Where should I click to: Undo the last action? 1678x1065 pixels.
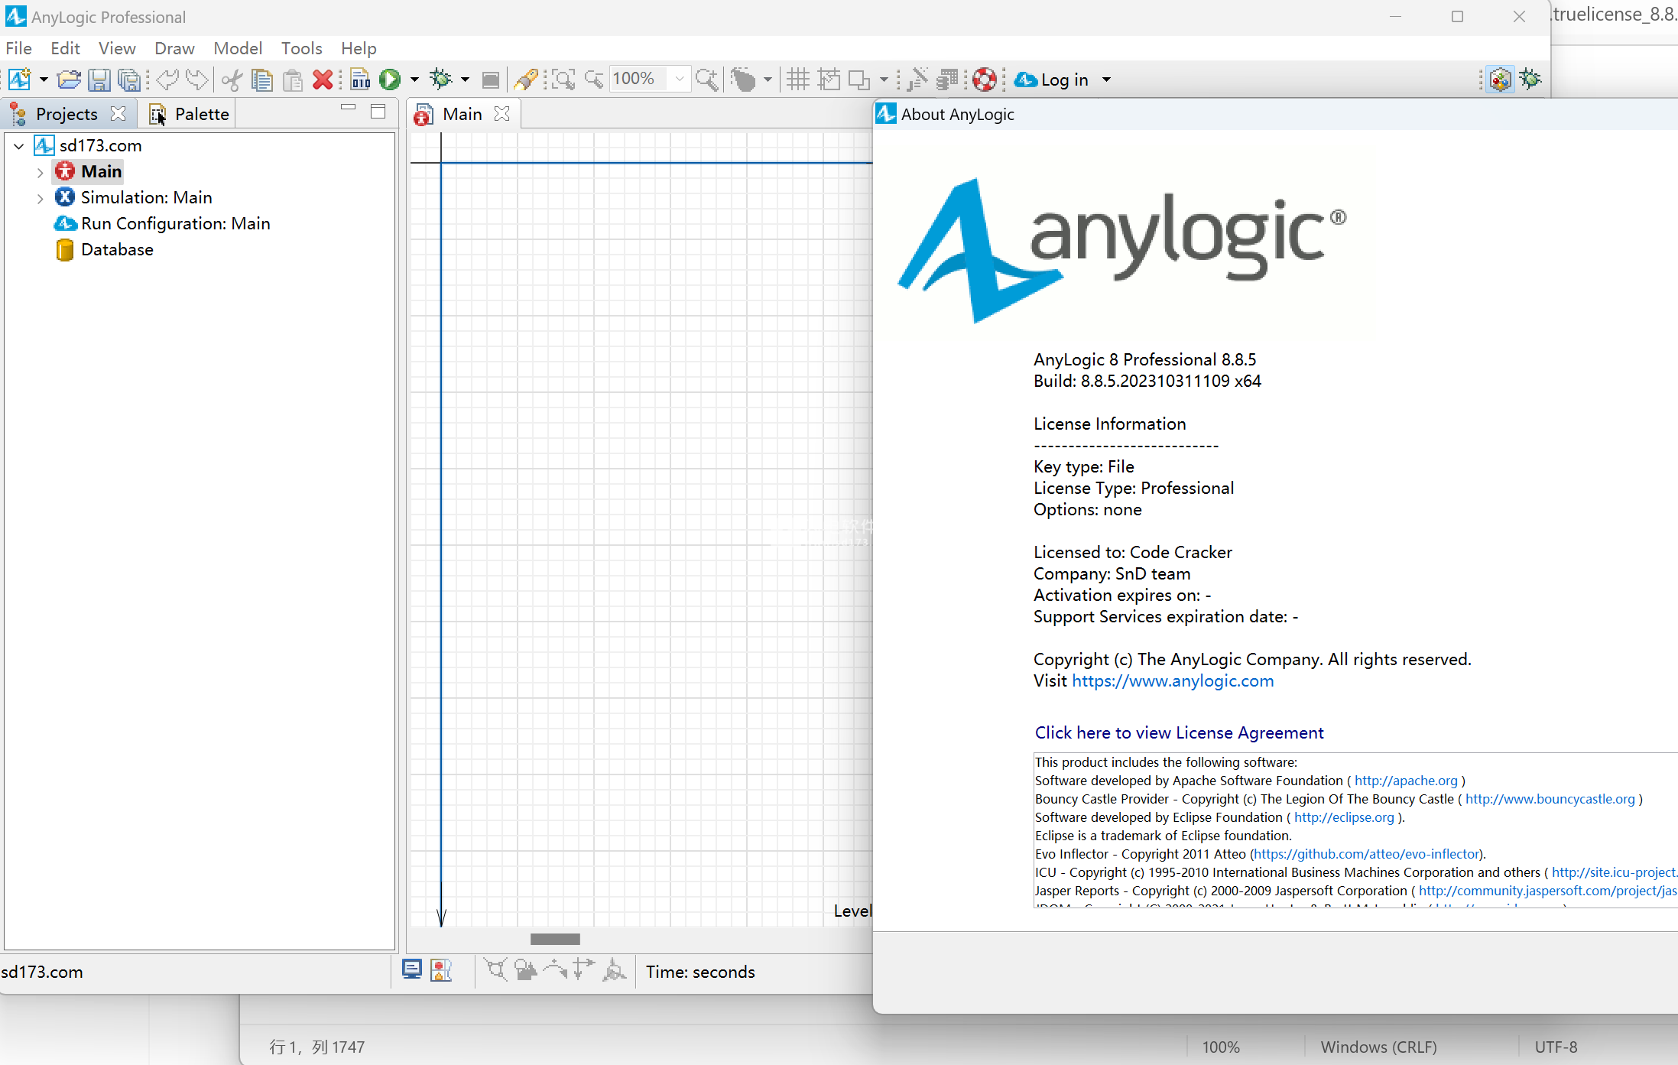[166, 79]
